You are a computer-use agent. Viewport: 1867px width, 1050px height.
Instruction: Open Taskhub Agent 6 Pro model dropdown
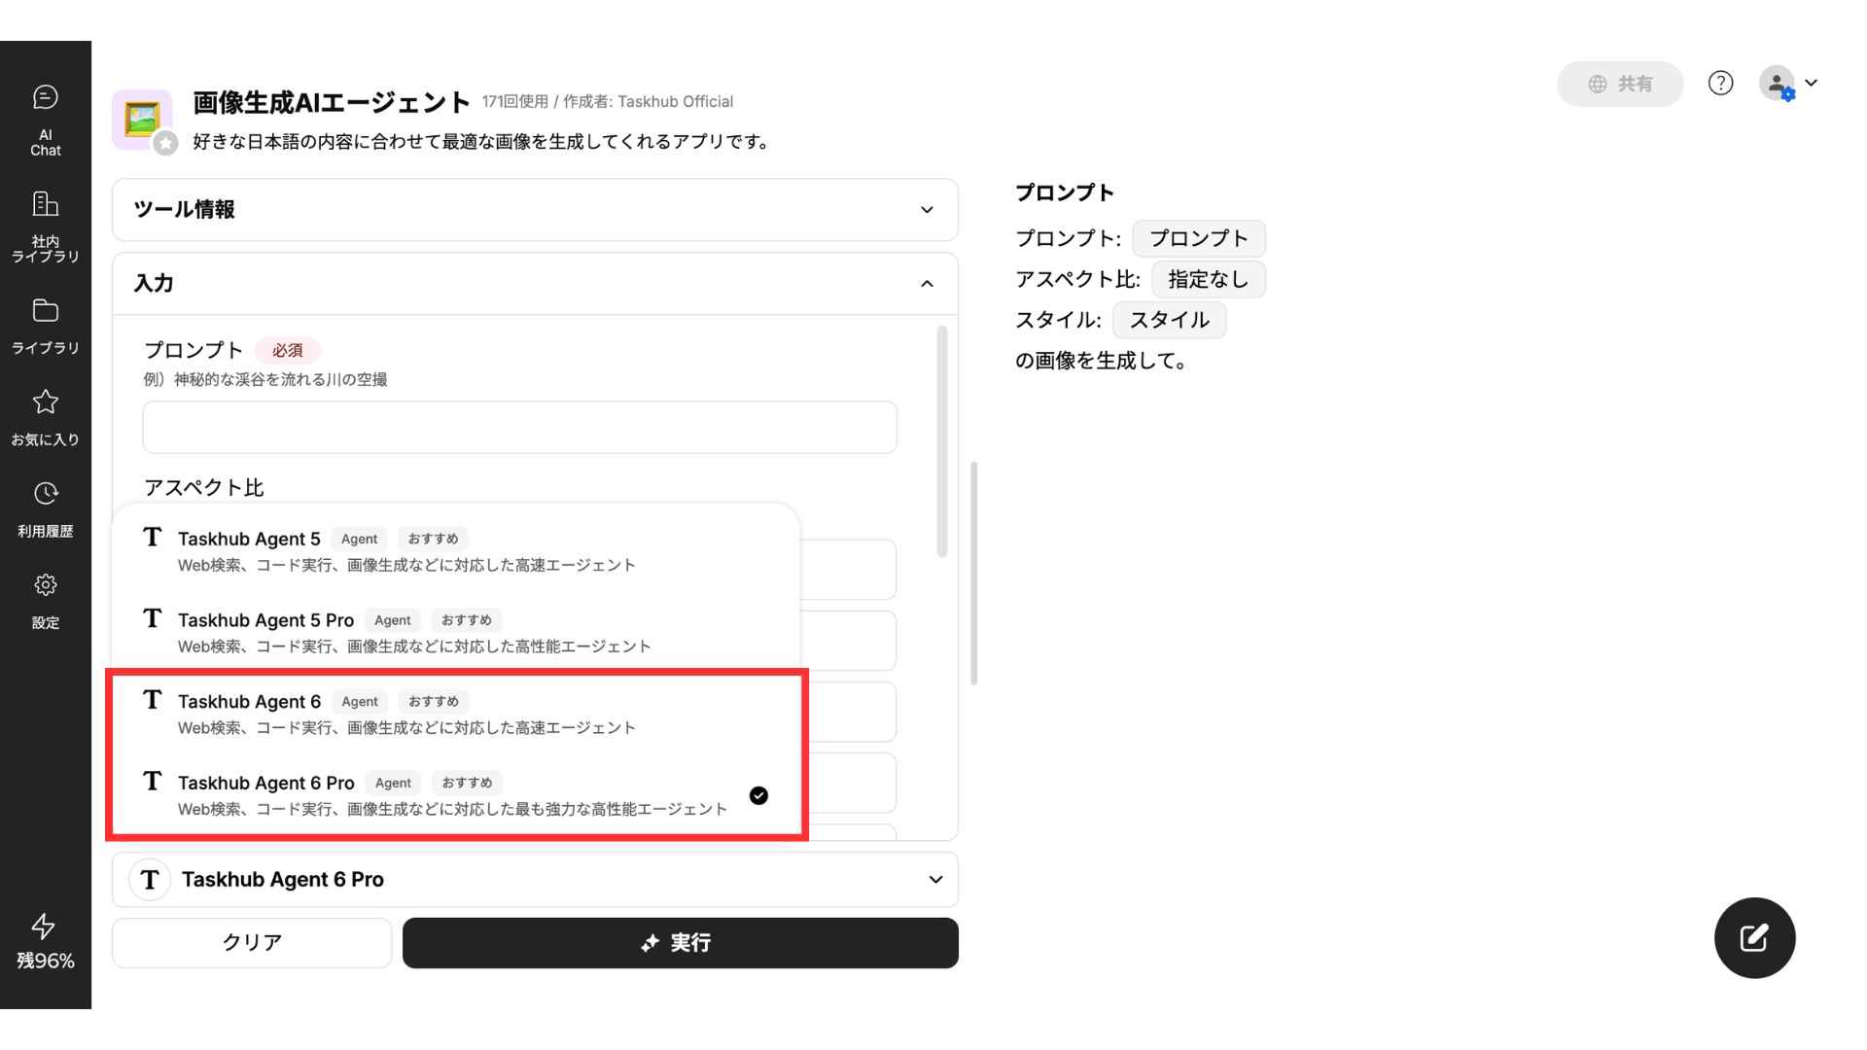point(535,879)
